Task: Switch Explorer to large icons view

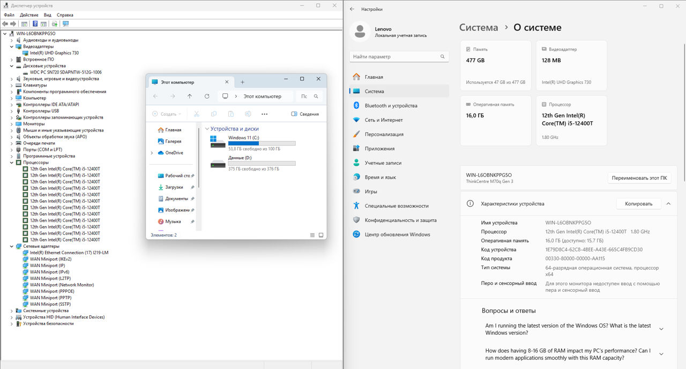Action: (321, 235)
